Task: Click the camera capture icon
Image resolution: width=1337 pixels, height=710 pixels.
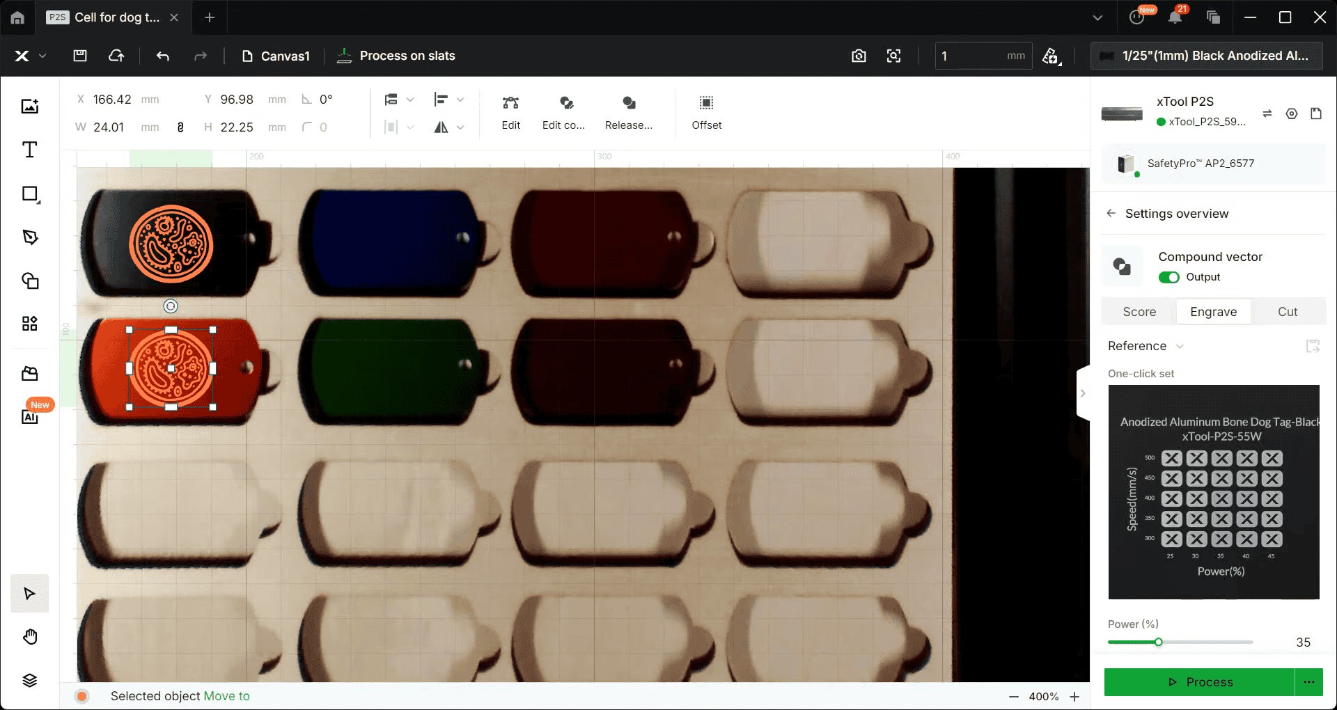Action: tap(859, 56)
